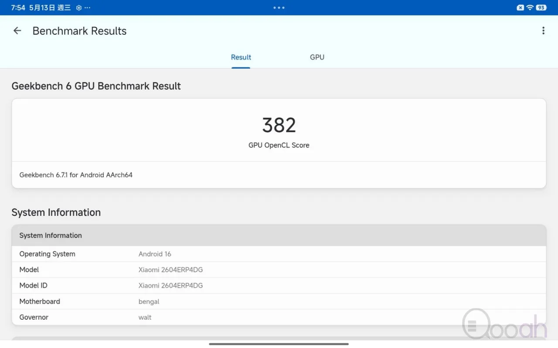Select the Governor walt row
The width and height of the screenshot is (558, 348).
279,317
